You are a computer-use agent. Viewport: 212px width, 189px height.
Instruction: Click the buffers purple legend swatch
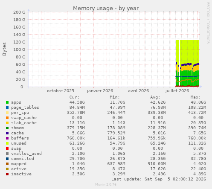point(7,138)
